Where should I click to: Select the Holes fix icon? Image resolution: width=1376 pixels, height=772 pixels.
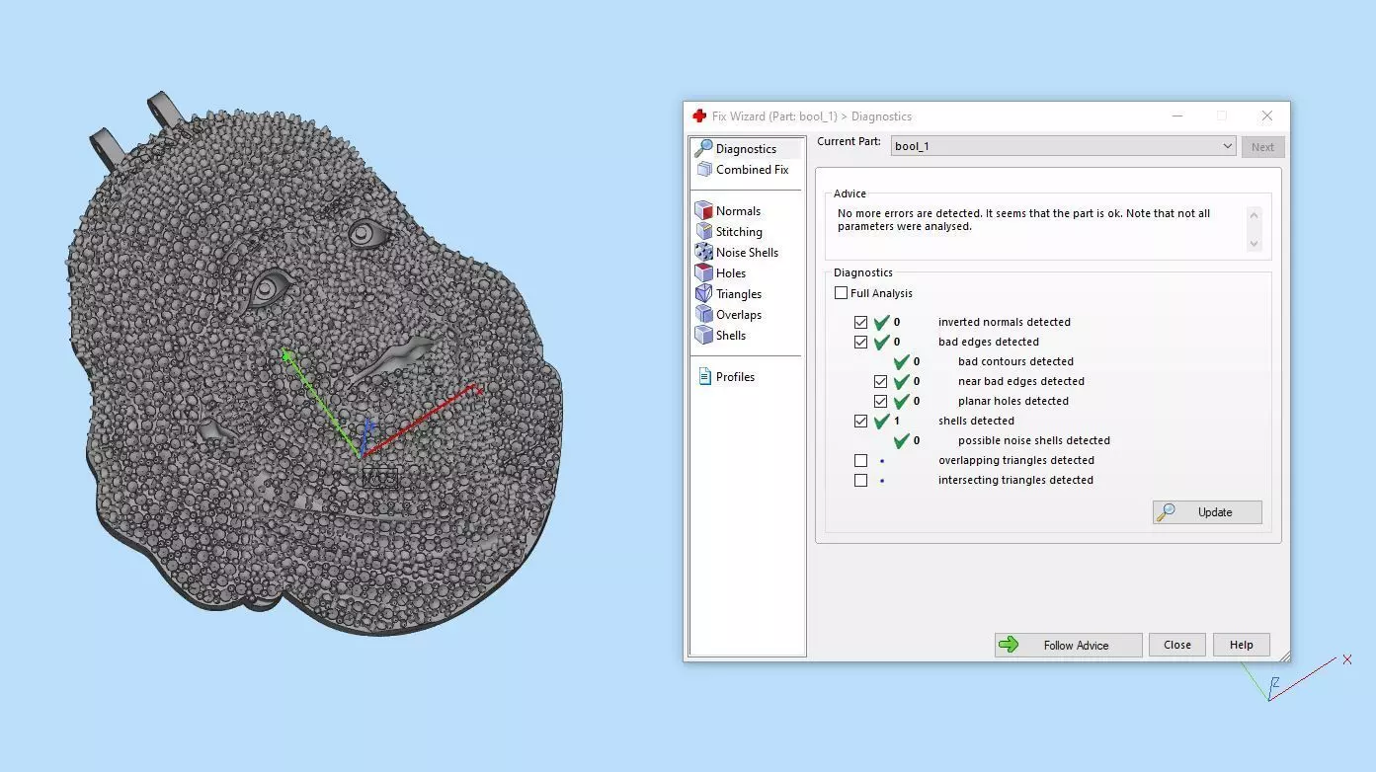[703, 272]
